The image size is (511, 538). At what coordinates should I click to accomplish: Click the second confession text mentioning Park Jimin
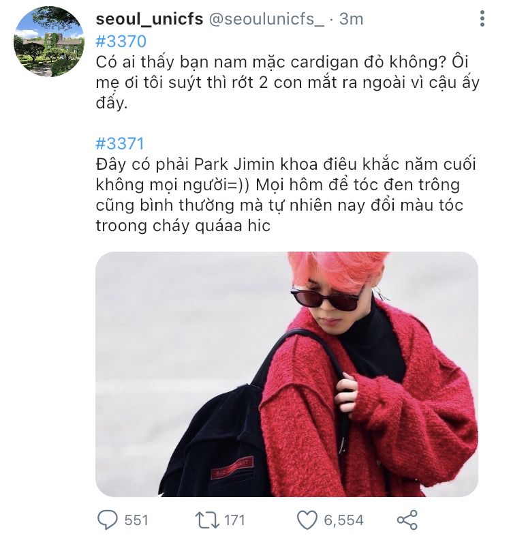coord(285,194)
